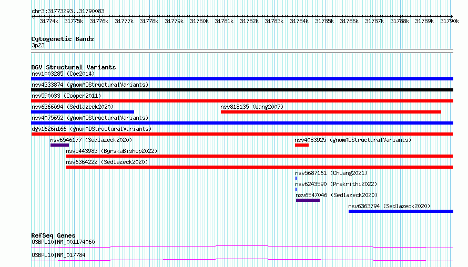Click the 31778k ruler position
The height and width of the screenshot is (267, 468).
pos(149,21)
